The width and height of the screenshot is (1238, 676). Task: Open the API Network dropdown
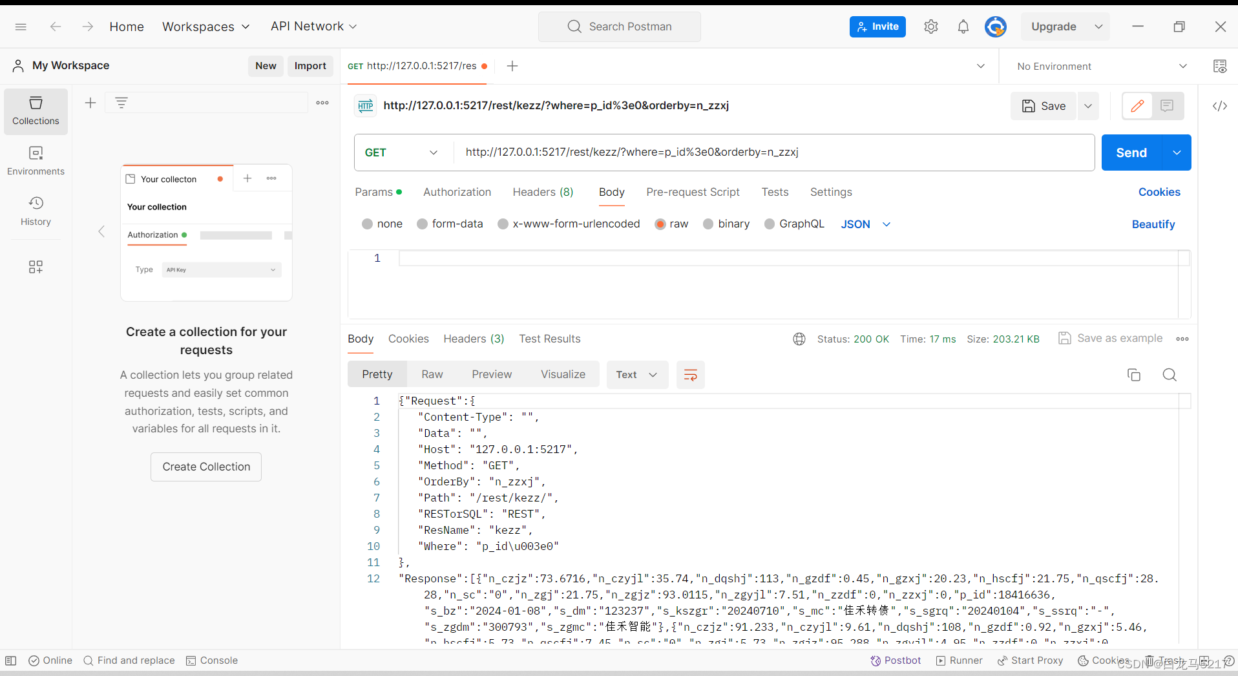click(313, 26)
